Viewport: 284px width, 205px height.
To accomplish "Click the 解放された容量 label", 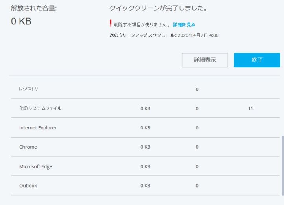I will tap(34, 8).
